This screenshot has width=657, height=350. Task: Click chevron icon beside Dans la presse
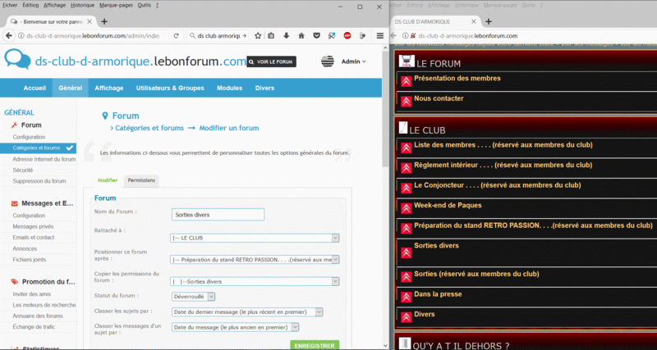pyautogui.click(x=406, y=297)
